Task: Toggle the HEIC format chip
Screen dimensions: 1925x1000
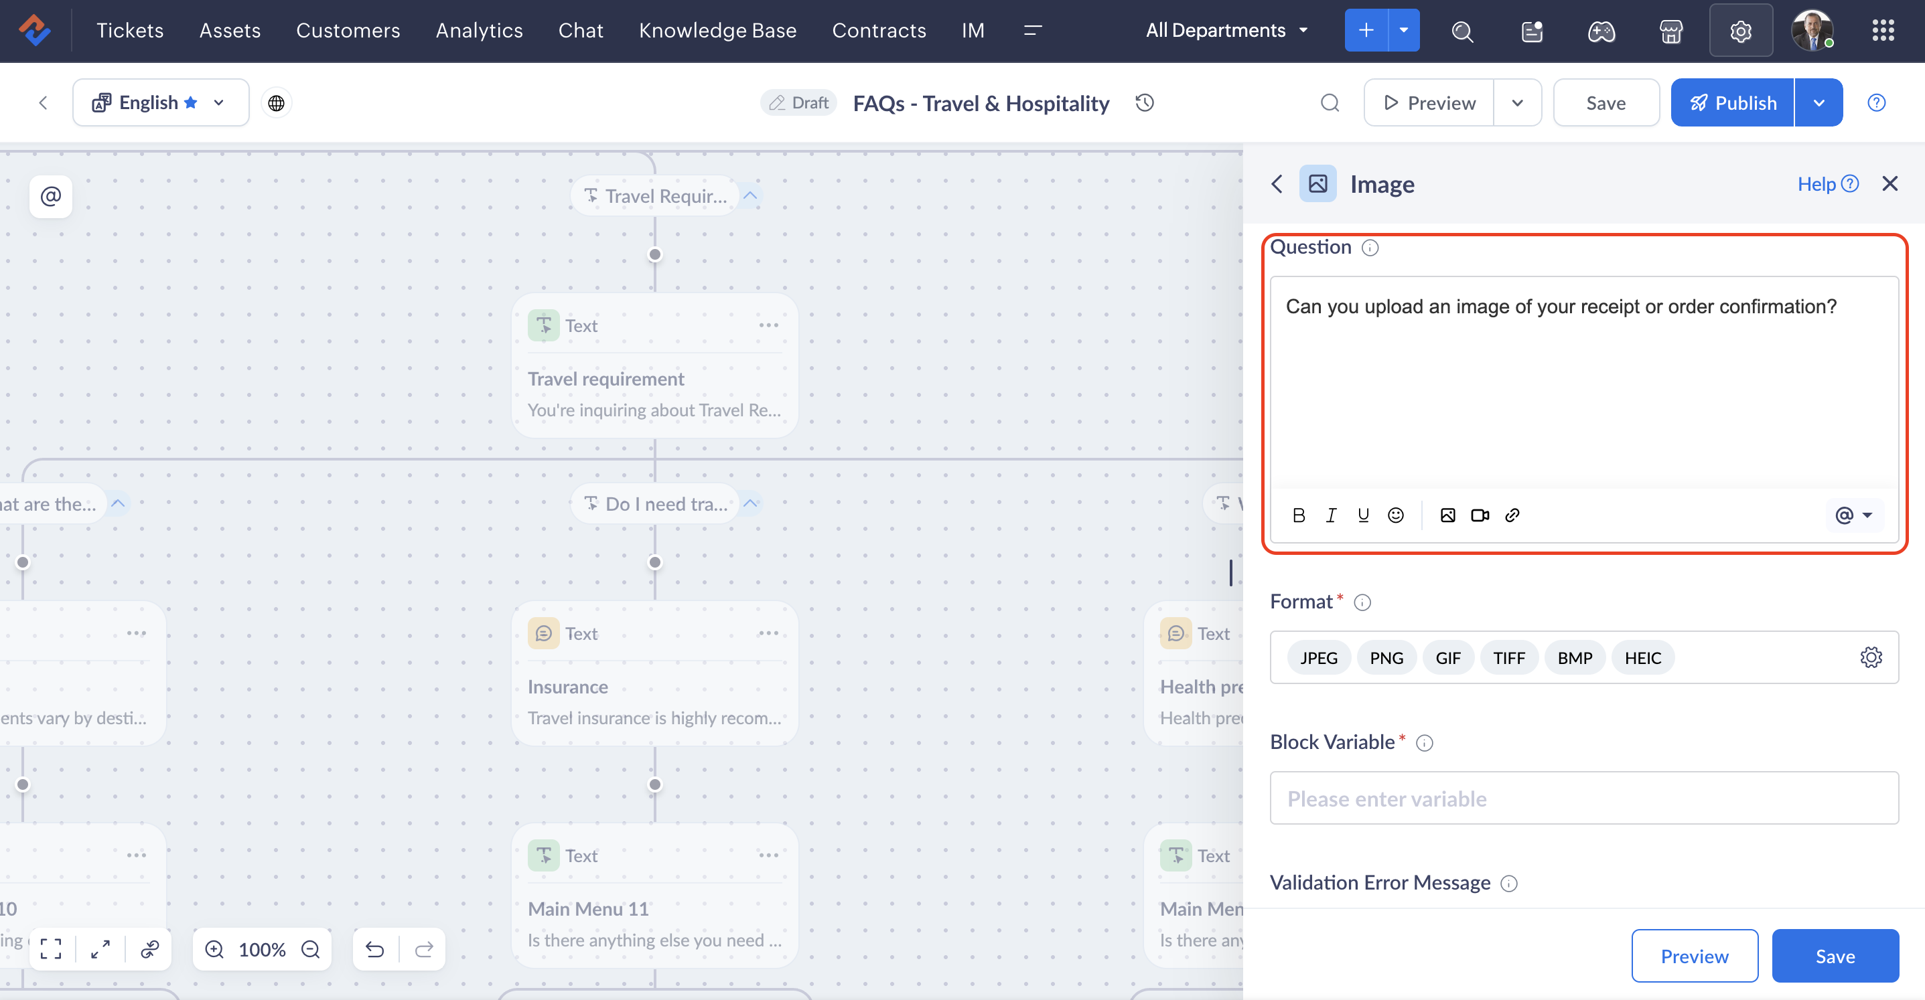Action: (x=1642, y=658)
